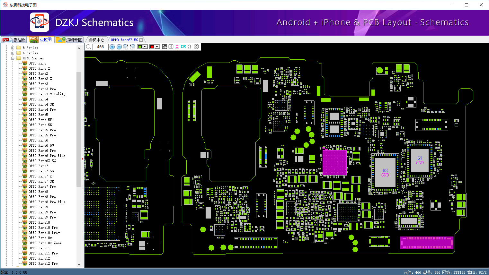489x275 pixels.
Task: Select OPPO Reno6Z 5G in the tree
Action: 42,161
